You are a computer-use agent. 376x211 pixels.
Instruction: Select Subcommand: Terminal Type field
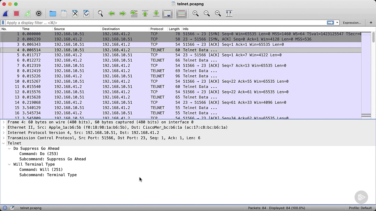[x=48, y=175]
